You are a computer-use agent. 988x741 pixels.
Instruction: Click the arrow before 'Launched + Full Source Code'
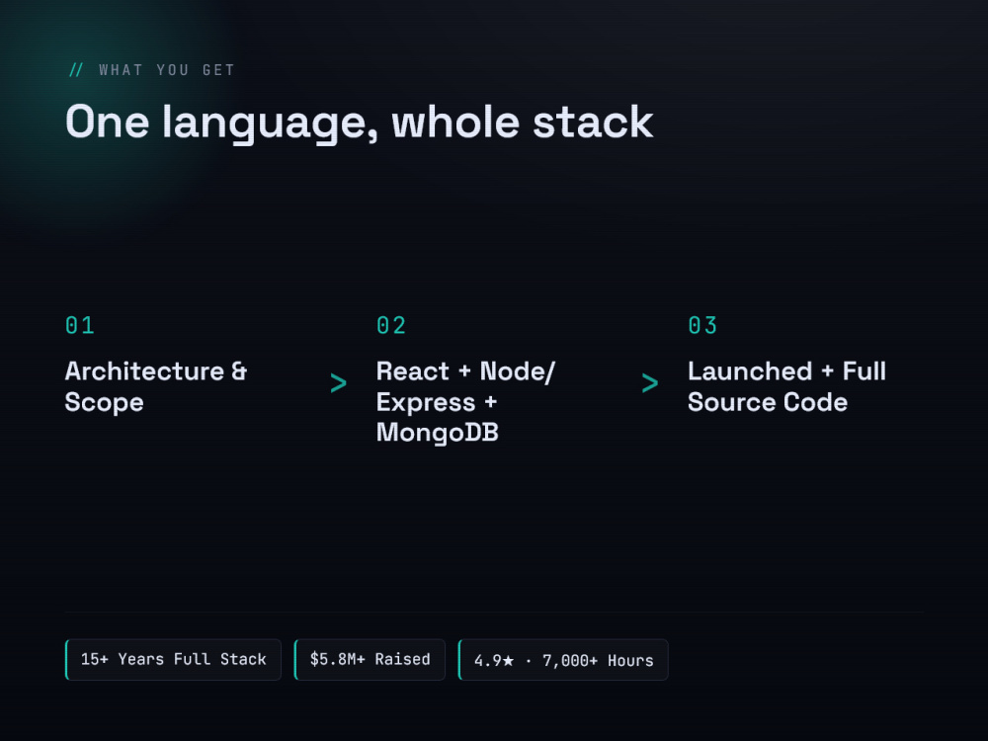pos(650,383)
